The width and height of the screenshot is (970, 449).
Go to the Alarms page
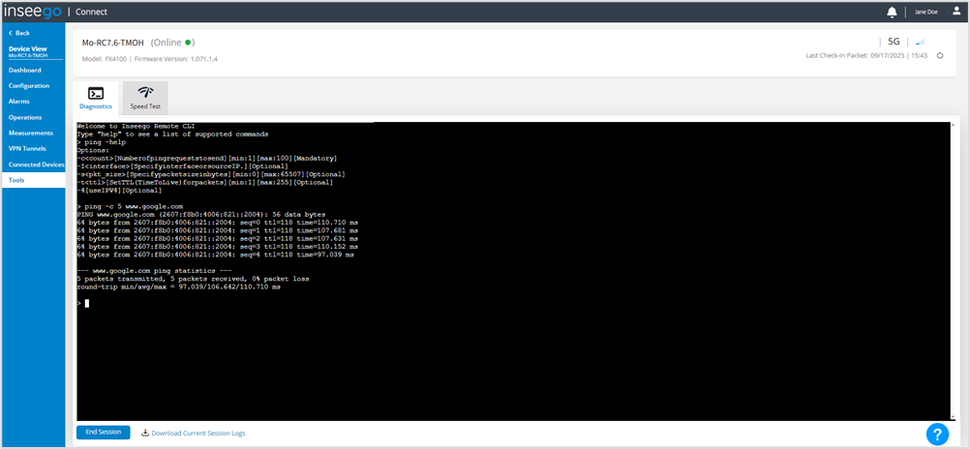[x=20, y=101]
